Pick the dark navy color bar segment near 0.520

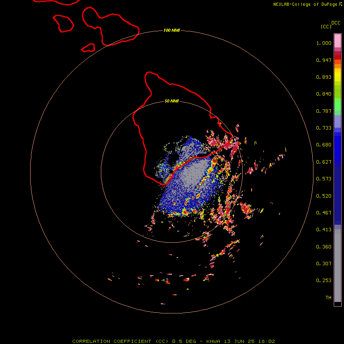[338, 195]
